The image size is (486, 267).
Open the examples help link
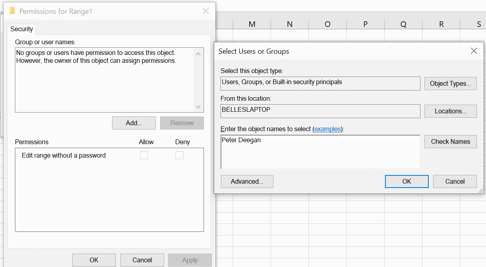[x=327, y=129]
